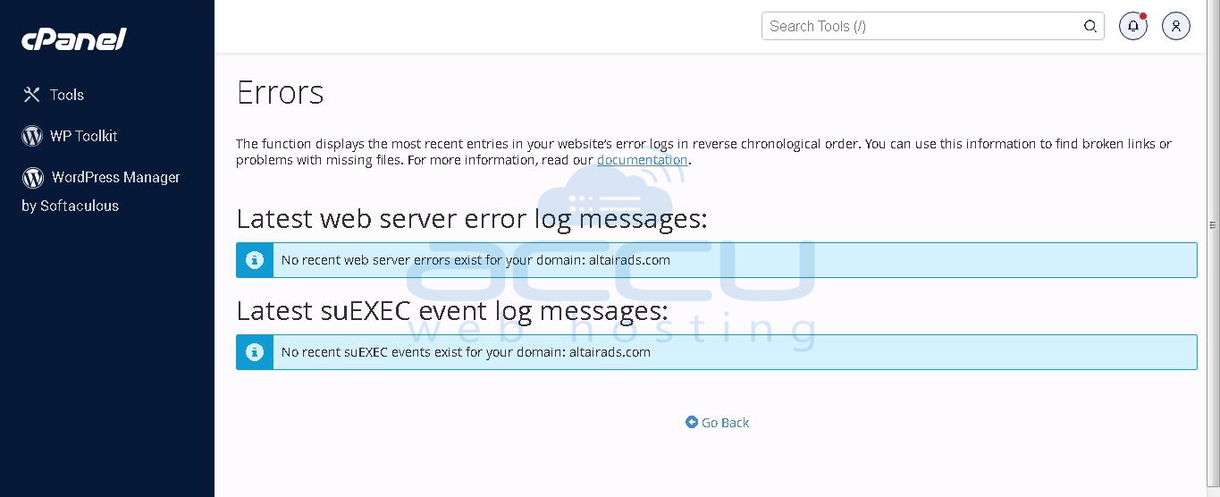
Task: Click the web server errors message text
Action: pos(475,260)
